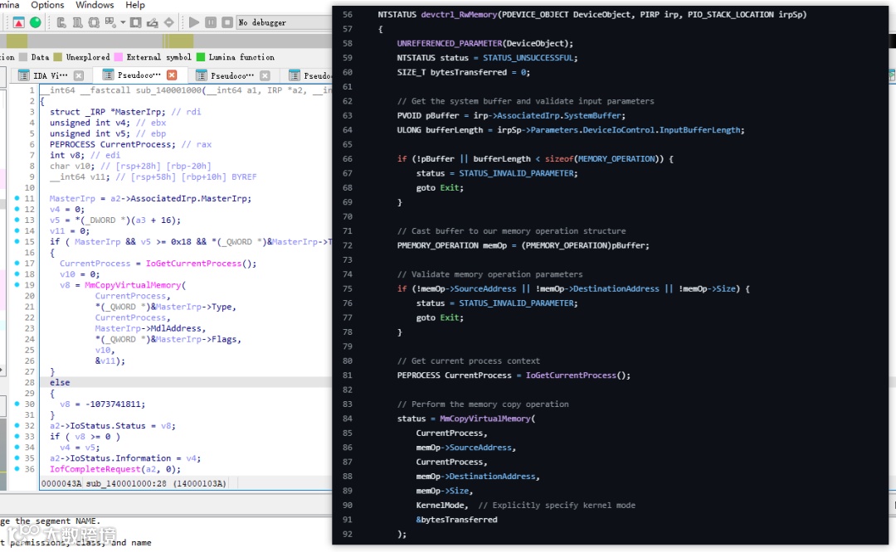Toggle the breakpoint dot on line 17
This screenshot has width=896, height=552.
pos(17,264)
